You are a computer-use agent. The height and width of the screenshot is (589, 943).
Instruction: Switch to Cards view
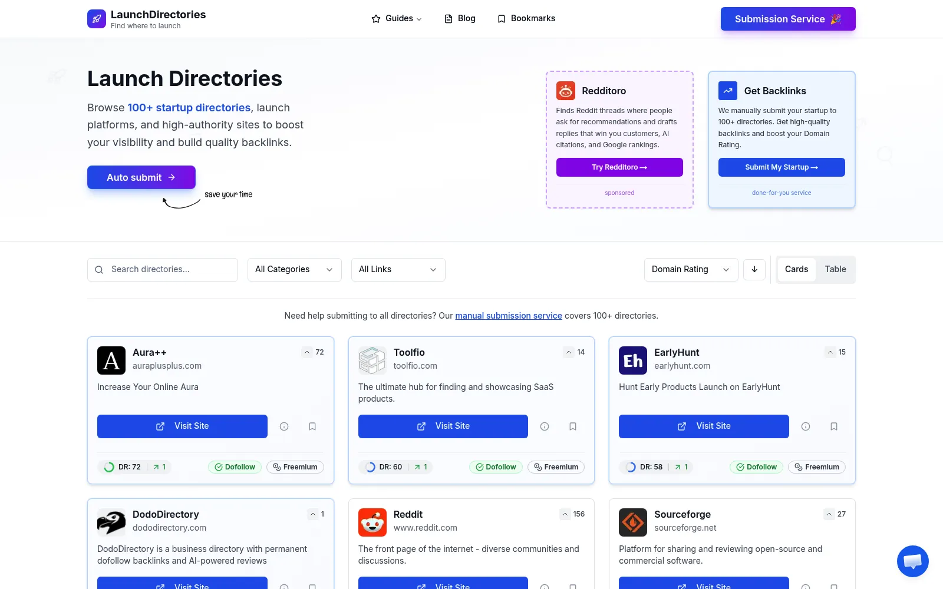[x=796, y=269]
